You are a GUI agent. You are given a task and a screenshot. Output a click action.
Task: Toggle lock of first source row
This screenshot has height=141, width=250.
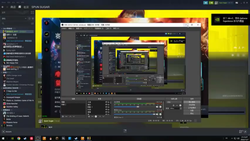click(108, 102)
